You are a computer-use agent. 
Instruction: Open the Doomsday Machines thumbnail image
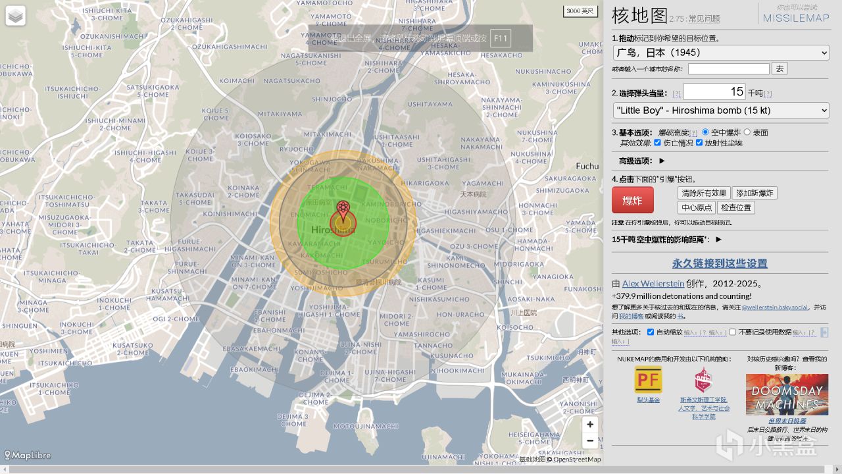[787, 394]
